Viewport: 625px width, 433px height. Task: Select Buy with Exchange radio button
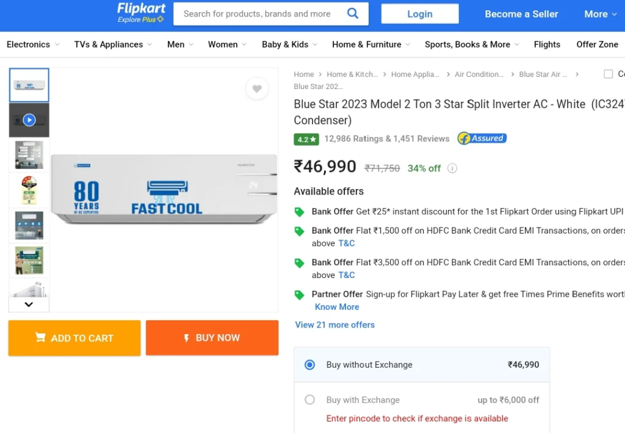tap(309, 399)
